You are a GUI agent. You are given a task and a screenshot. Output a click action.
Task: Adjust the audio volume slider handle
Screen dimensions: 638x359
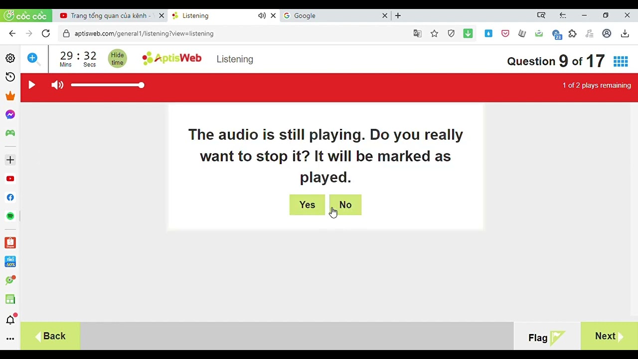pyautogui.click(x=142, y=85)
